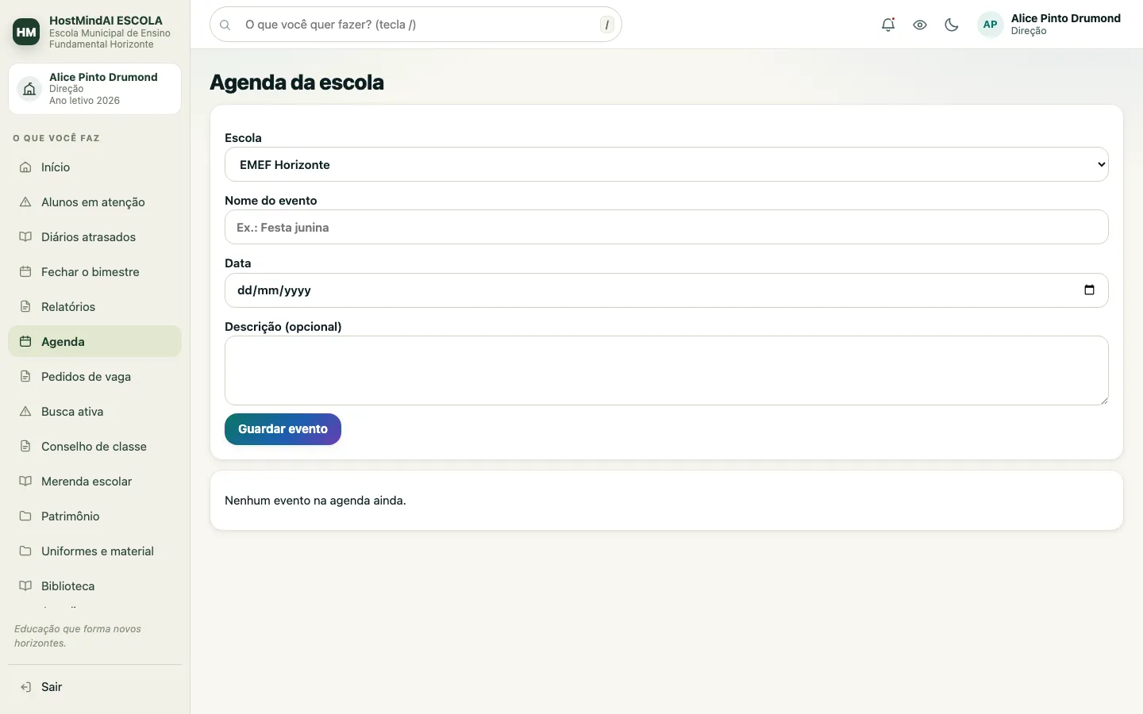Focus the 'O que você quer fazer?' search box
This screenshot has width=1143, height=714.
coord(416,25)
